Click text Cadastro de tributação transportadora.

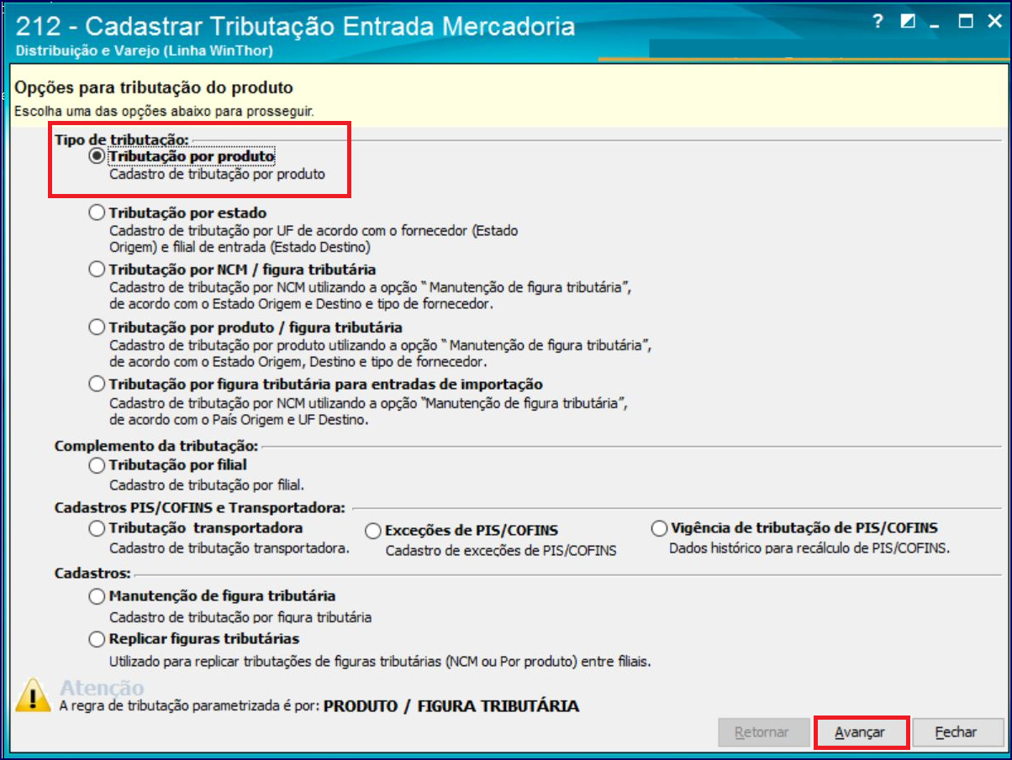coord(229,548)
